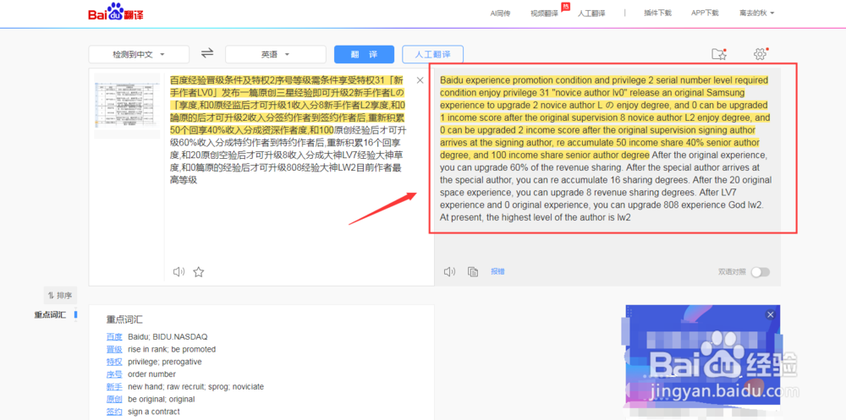
Task: Click 'order number' definition text
Action: pos(151,374)
